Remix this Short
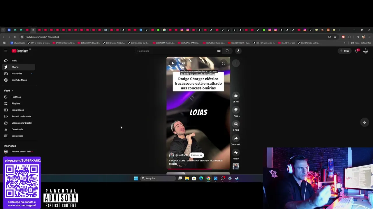This screenshot has width=373, height=209. tap(236, 152)
